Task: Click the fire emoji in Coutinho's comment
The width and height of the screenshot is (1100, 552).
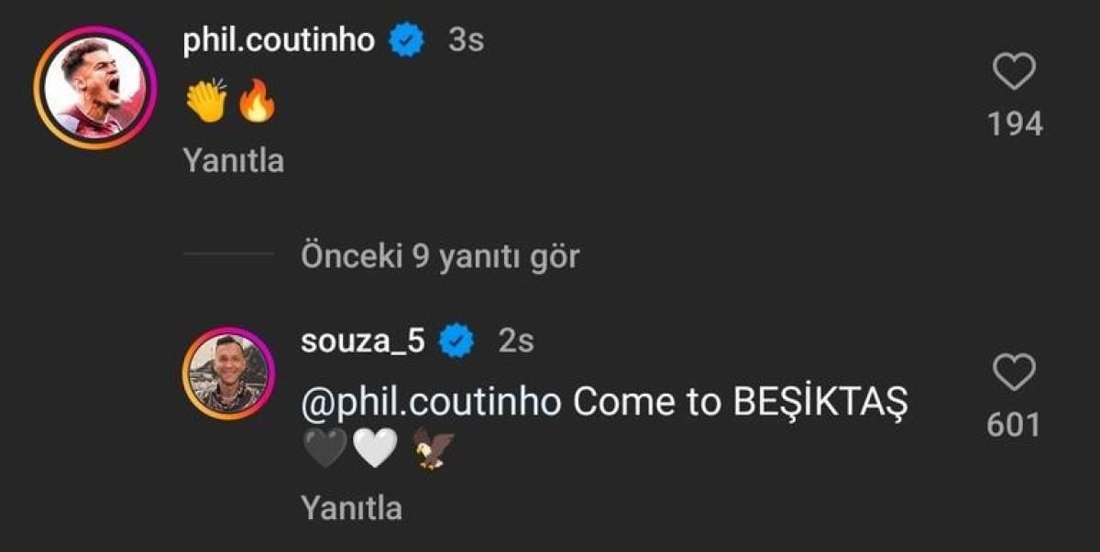Action: pos(257,102)
